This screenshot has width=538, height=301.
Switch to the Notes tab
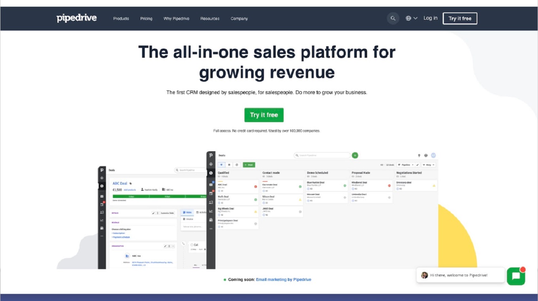187,213
